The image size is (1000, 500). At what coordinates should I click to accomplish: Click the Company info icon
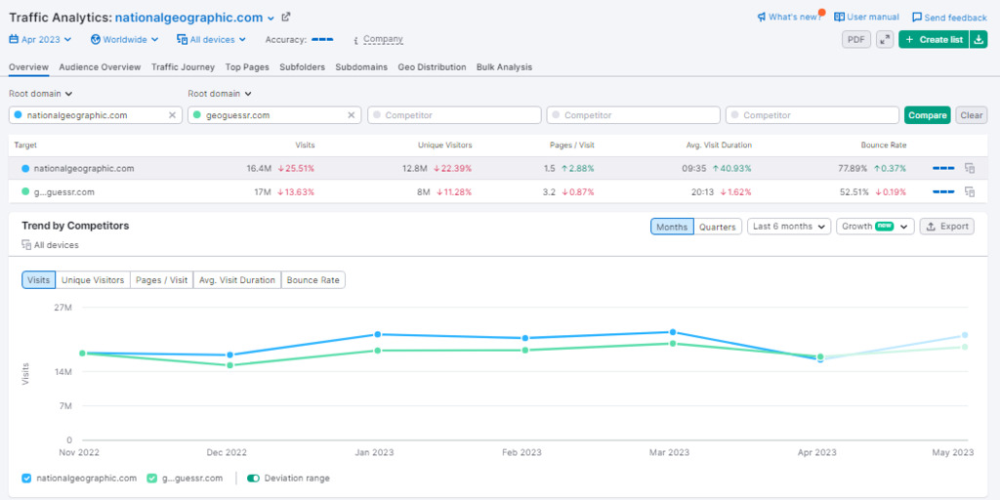(x=355, y=39)
